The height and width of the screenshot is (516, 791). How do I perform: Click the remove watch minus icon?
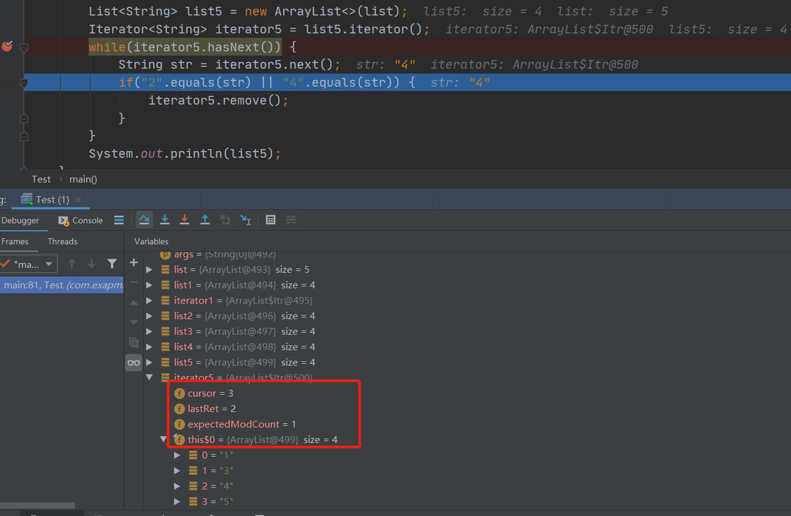(134, 282)
